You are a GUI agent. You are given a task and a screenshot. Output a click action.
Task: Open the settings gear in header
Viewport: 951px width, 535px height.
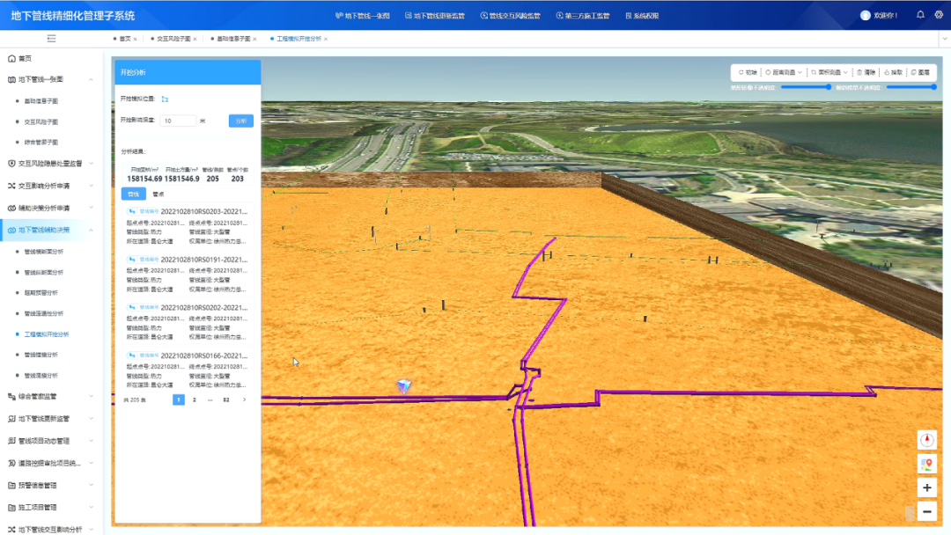pos(938,15)
